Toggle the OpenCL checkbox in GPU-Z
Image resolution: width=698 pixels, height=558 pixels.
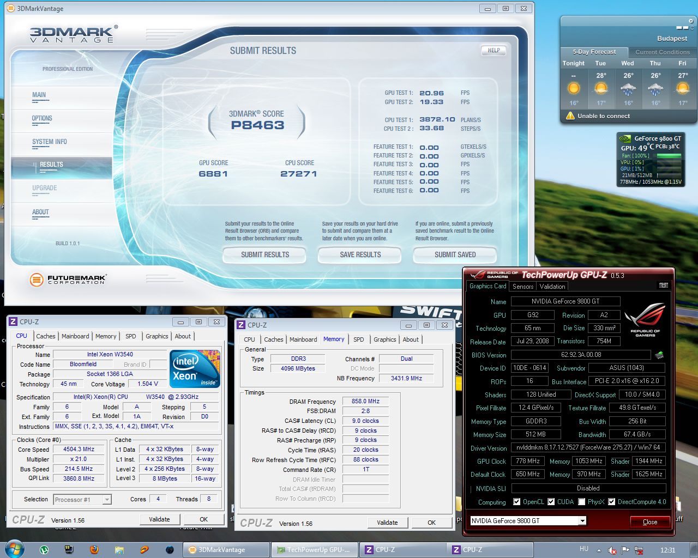[x=516, y=502]
